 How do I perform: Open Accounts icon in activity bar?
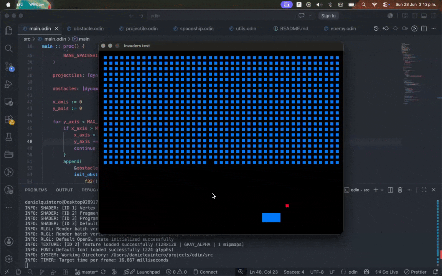(9, 242)
